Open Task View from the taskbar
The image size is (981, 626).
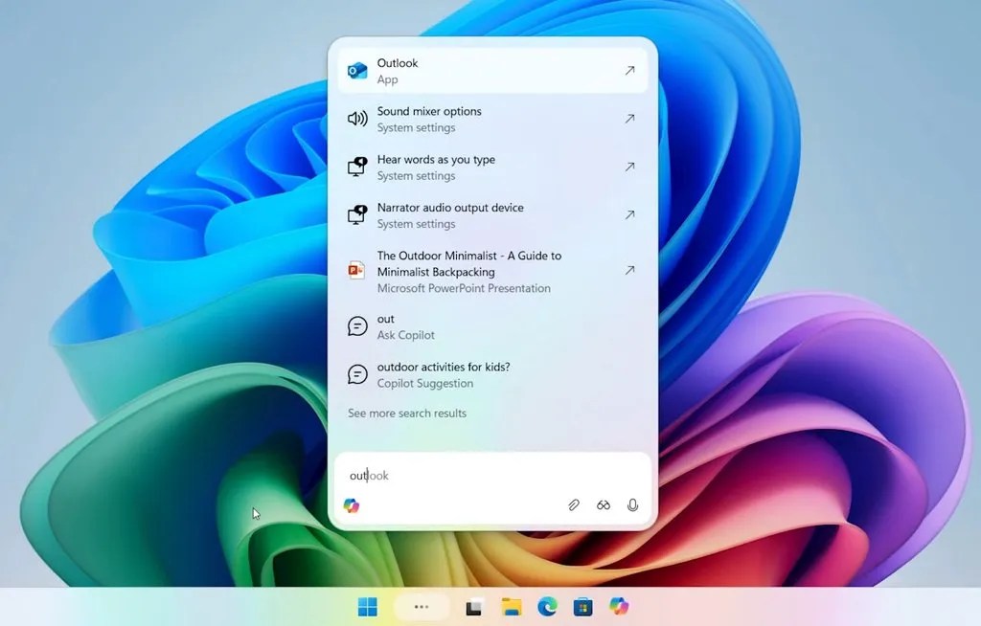[x=473, y=606]
